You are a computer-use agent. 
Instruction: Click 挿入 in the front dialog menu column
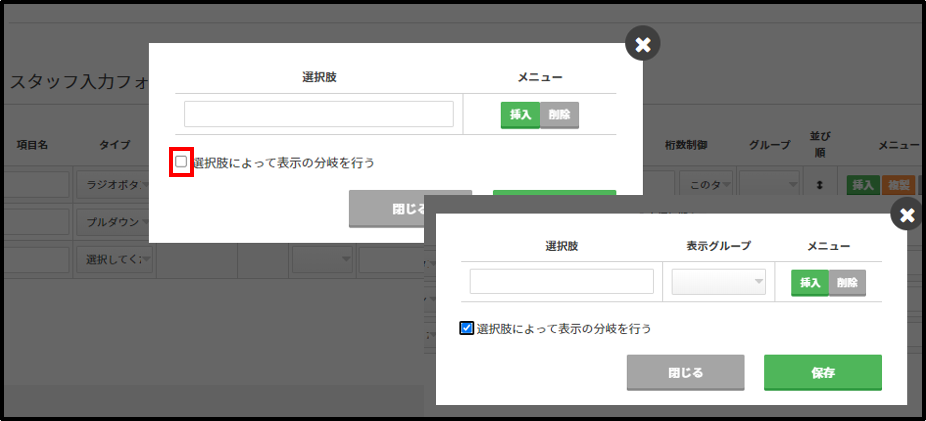click(x=810, y=283)
